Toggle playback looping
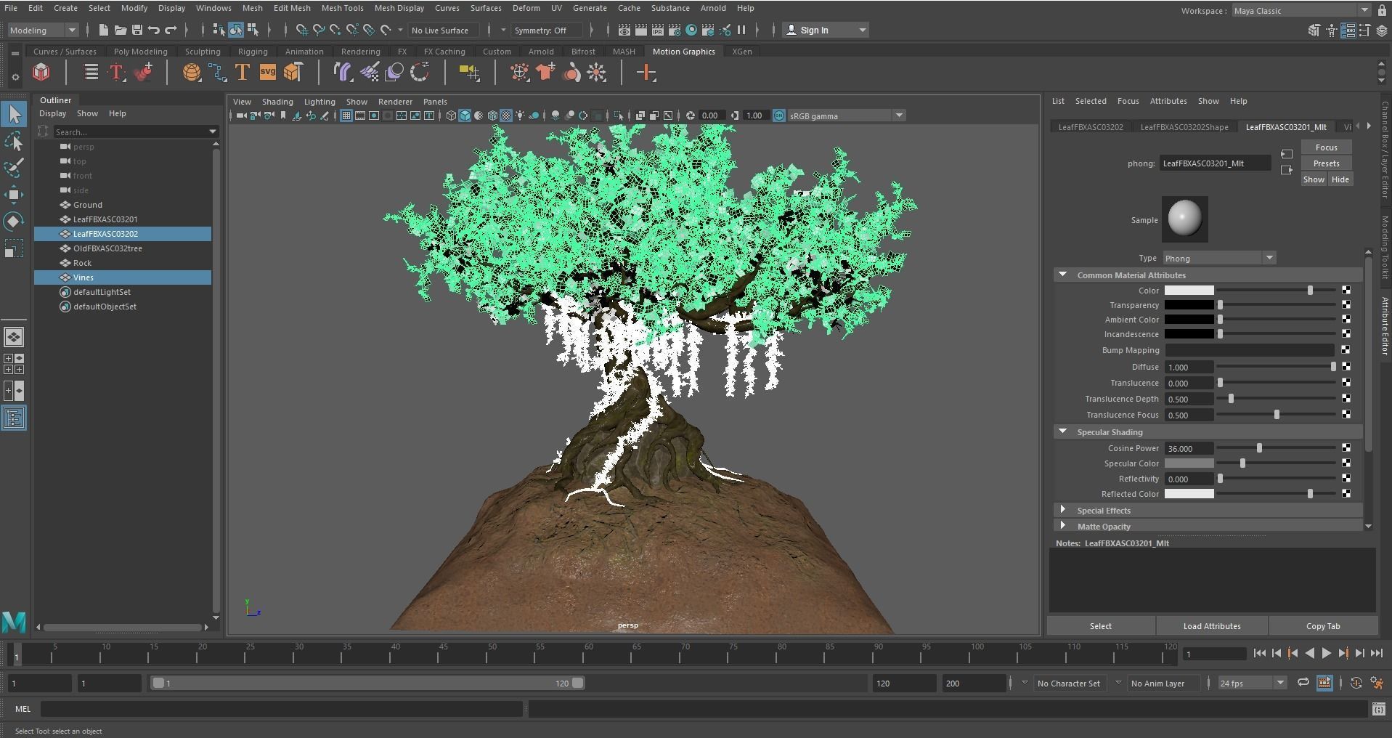Viewport: 1392px width, 738px height. (1303, 683)
